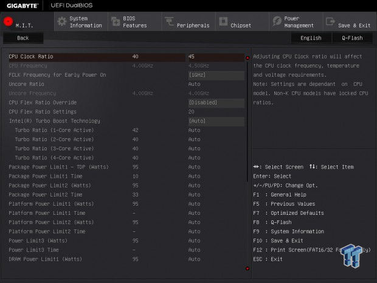Click the vertical scrollbar of settings list
Viewport: 377px width, 283px height.
pos(247,121)
